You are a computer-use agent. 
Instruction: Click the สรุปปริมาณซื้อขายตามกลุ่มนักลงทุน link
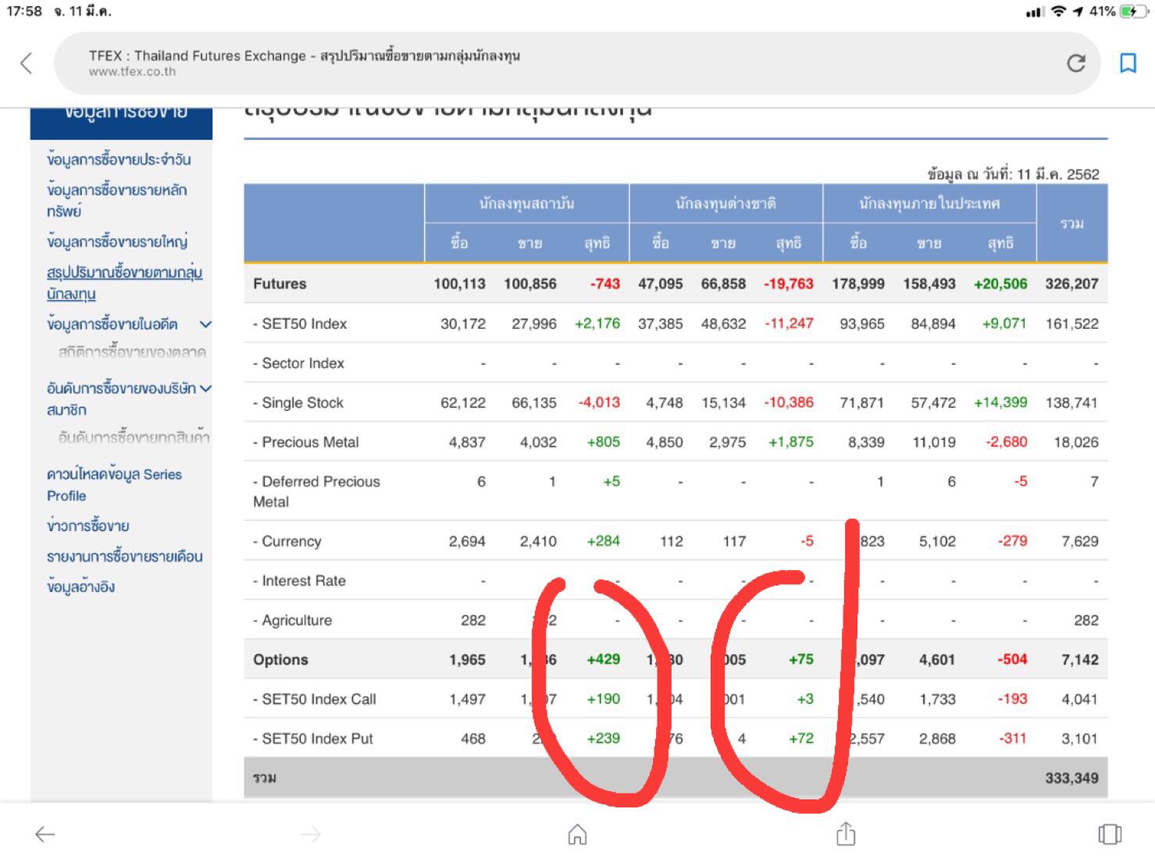(x=124, y=283)
